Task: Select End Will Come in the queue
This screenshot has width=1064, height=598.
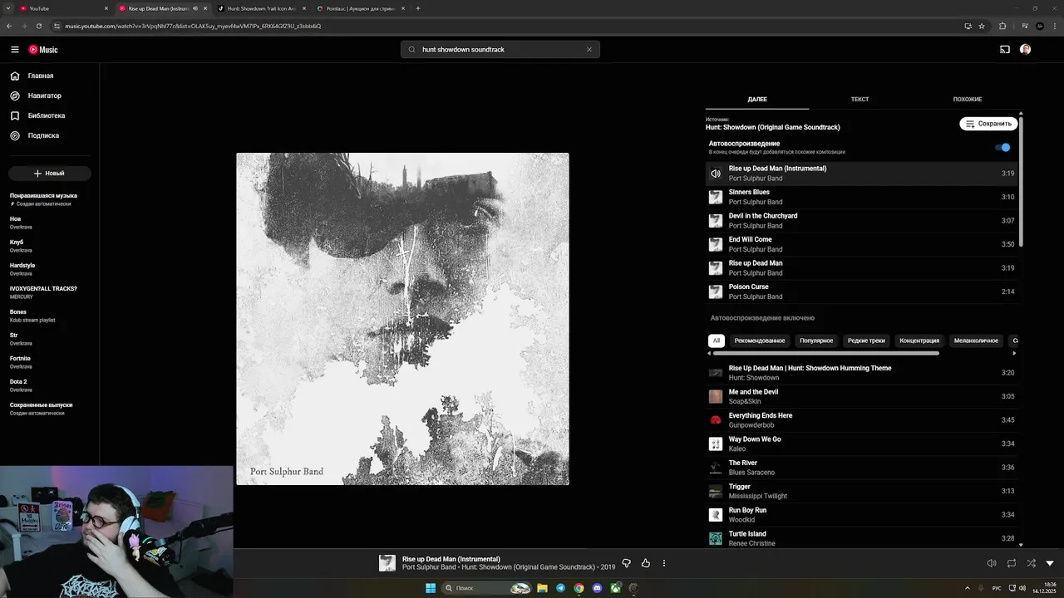Action: pyautogui.click(x=862, y=244)
